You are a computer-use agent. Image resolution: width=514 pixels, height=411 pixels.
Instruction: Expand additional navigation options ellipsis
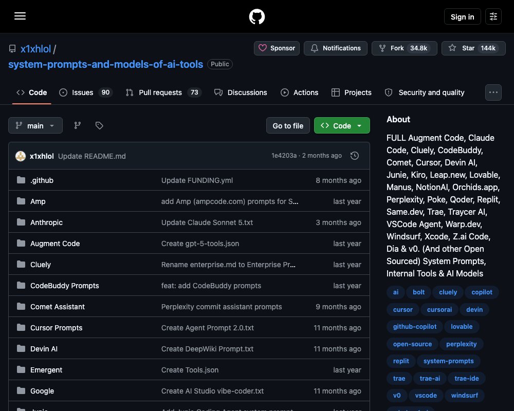[493, 92]
